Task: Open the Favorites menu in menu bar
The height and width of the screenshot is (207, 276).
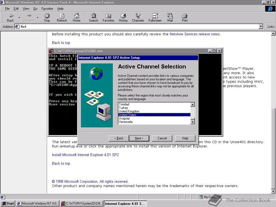Action: [x=47, y=9]
